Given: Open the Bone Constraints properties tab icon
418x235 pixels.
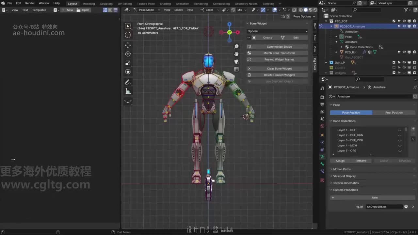Looking at the screenshot, I should [322, 171].
